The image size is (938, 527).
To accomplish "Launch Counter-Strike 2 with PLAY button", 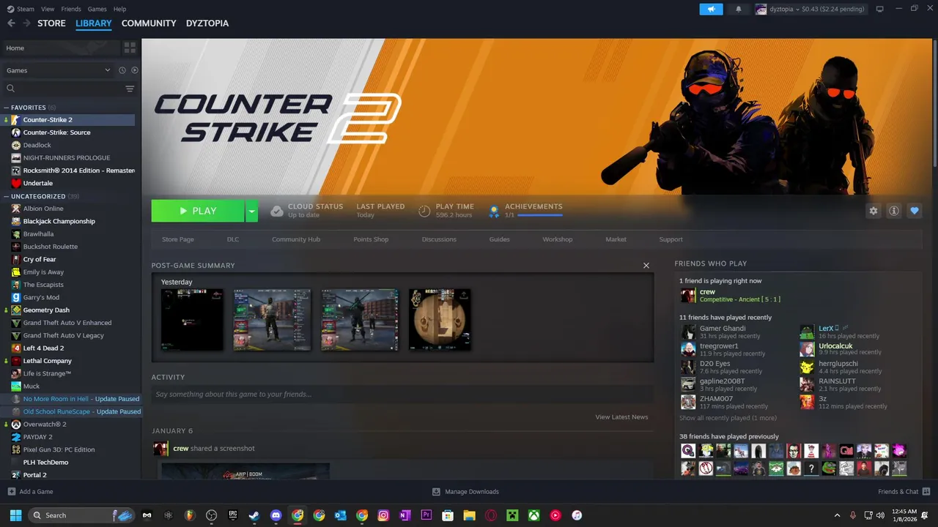I will click(198, 211).
